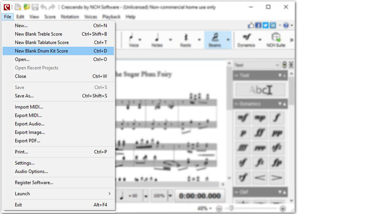370x214 pixels.
Task: Insert crescendo hairpin from panel
Action: tap(260, 178)
